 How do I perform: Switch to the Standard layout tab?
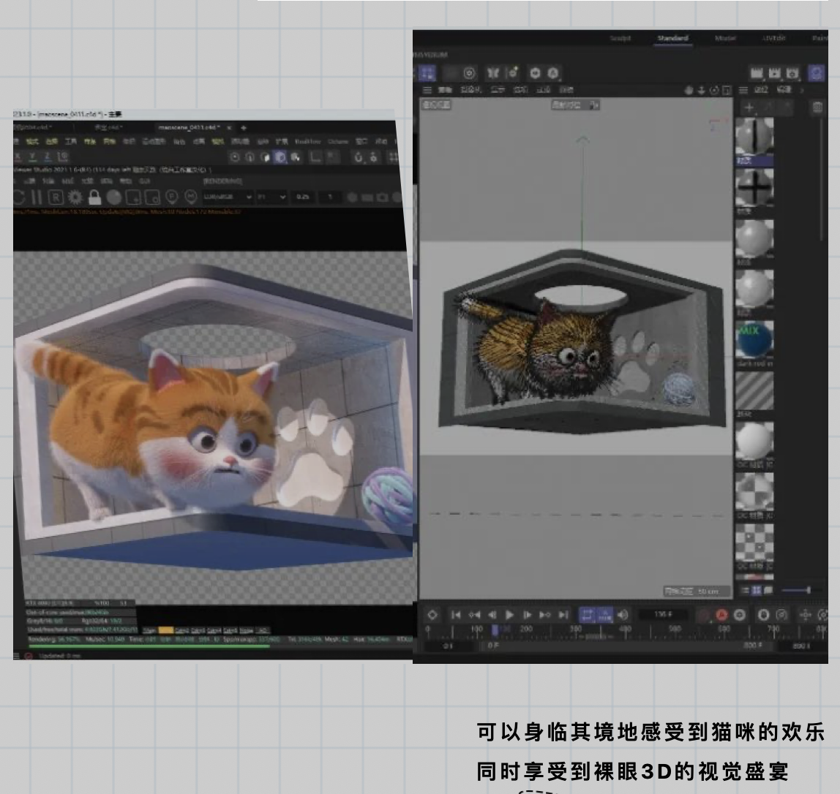point(673,38)
